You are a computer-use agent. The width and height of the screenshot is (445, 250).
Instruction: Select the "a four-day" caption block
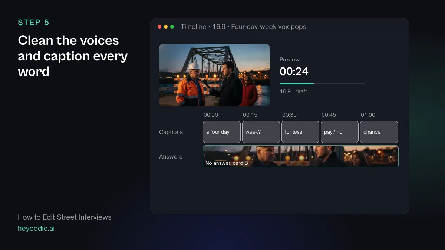pos(222,132)
